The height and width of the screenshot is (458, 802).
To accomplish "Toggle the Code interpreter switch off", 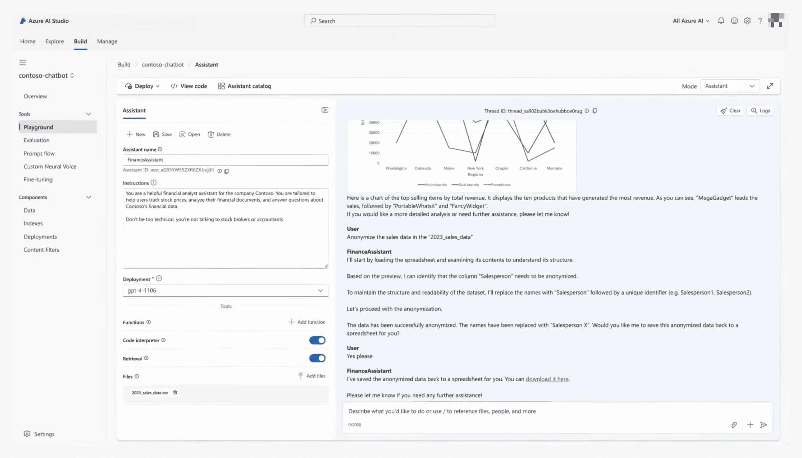I will coord(318,340).
